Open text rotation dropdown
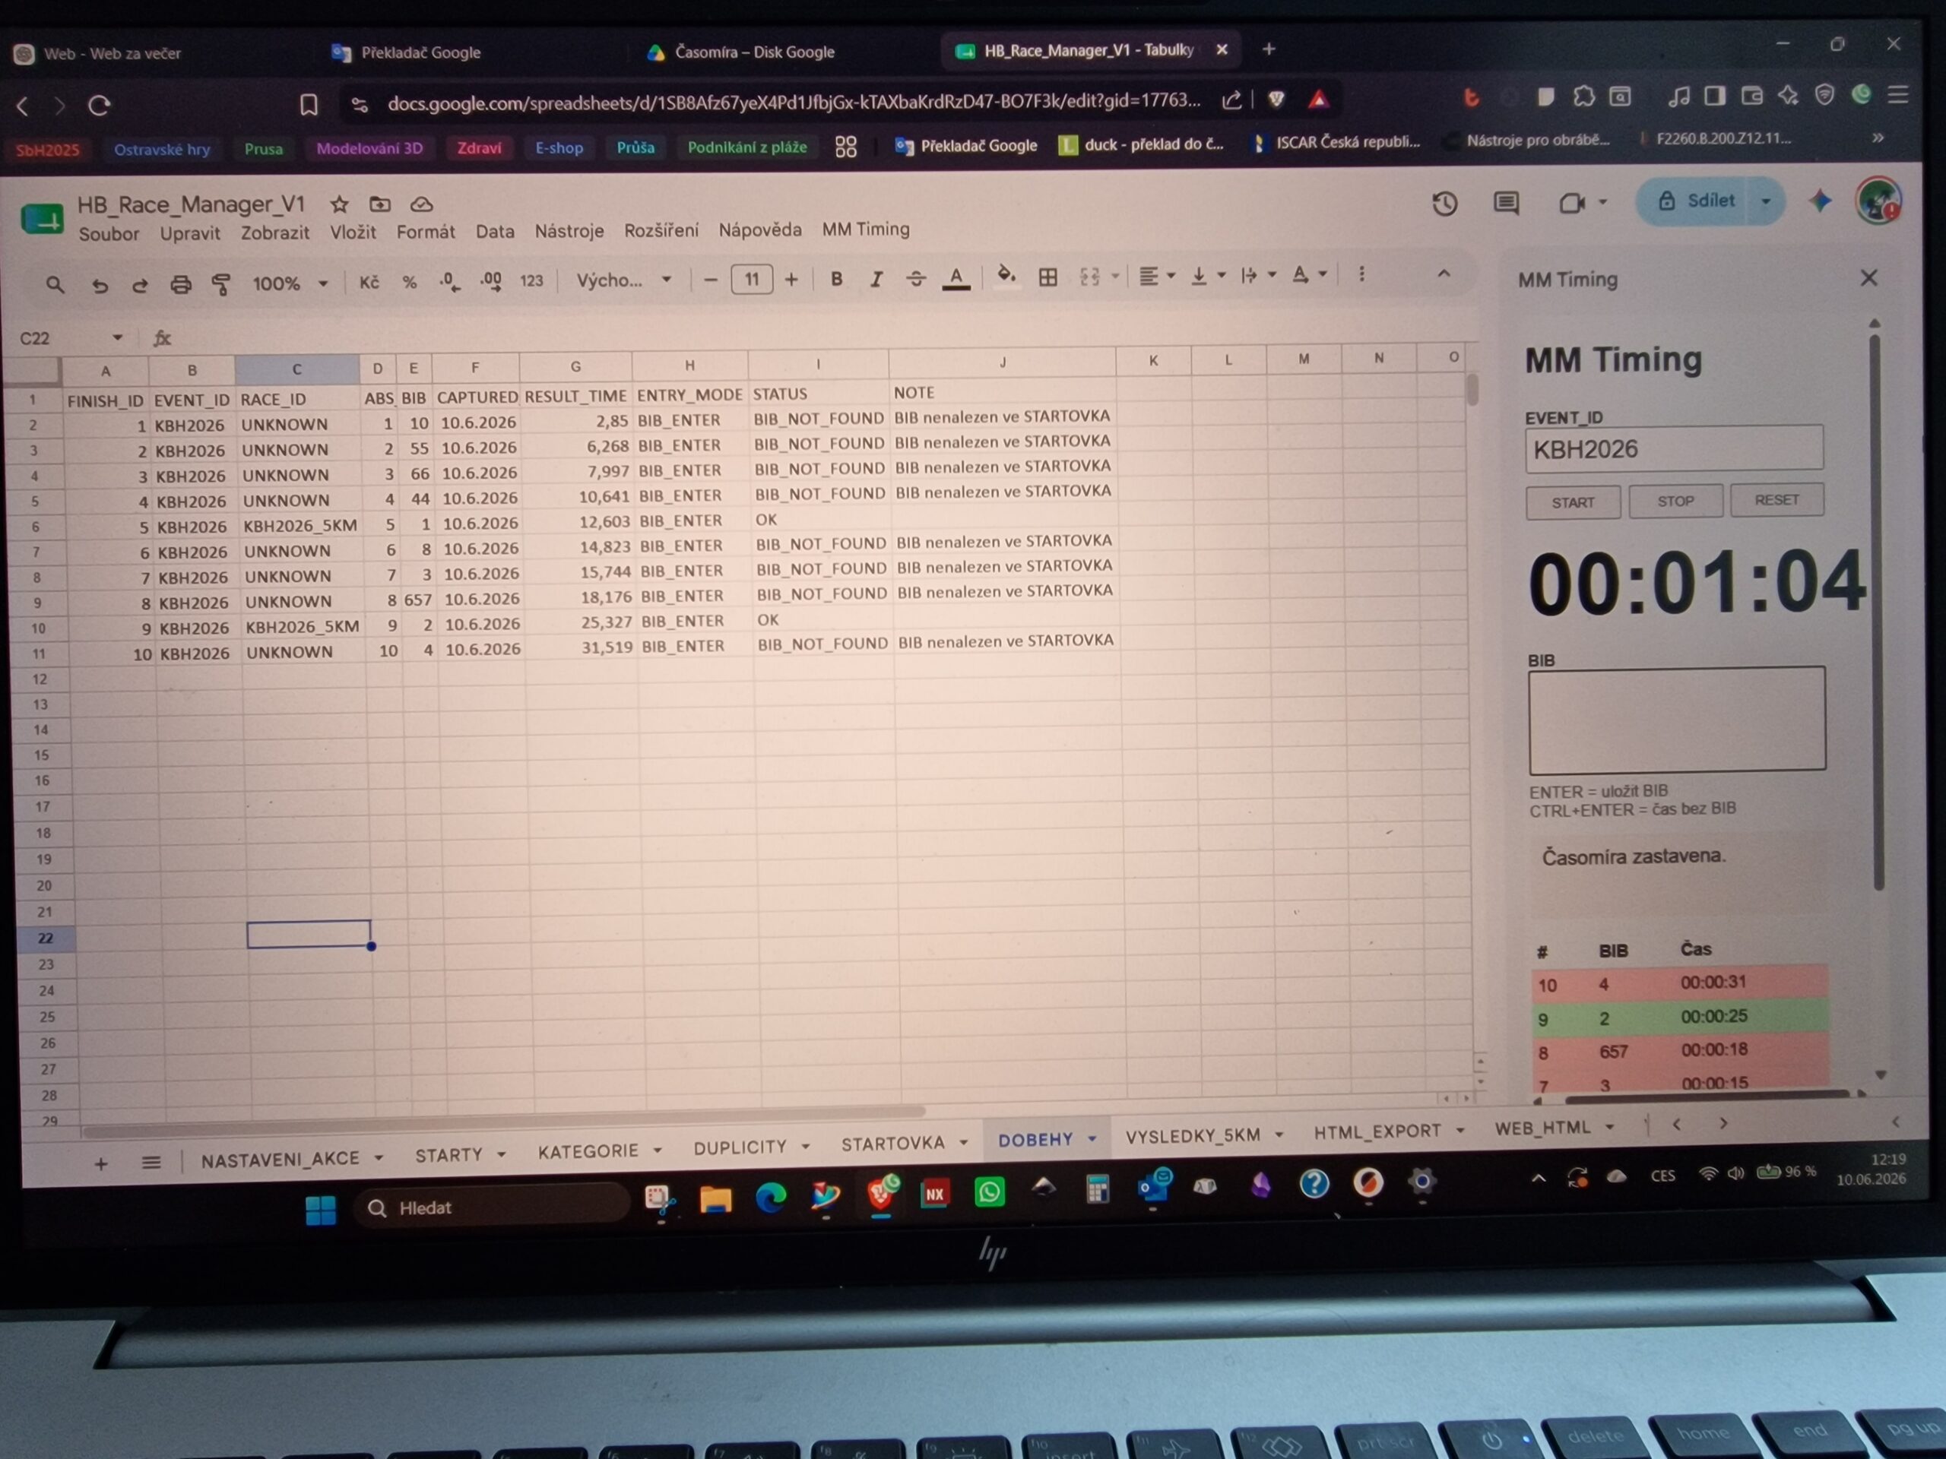The image size is (1946, 1459). [1309, 274]
